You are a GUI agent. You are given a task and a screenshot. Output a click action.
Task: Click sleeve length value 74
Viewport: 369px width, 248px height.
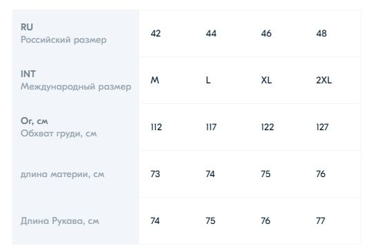click(155, 220)
